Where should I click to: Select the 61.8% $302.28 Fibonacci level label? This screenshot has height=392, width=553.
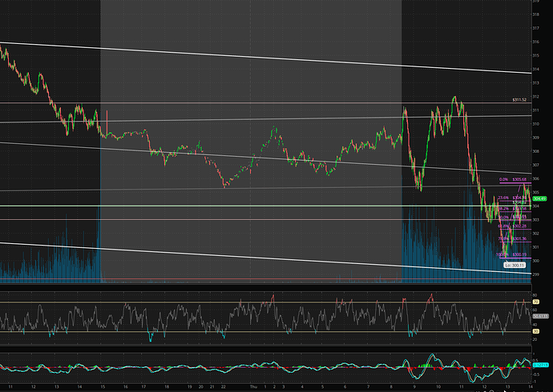512,226
